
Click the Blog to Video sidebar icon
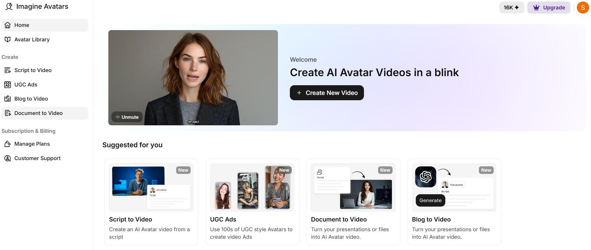(x=8, y=99)
